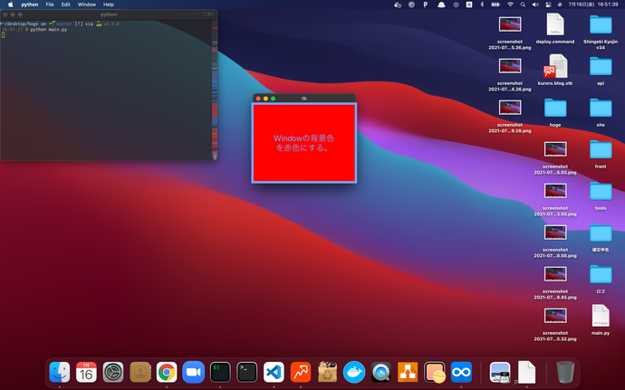Image resolution: width=625 pixels, height=390 pixels.
Task: Open QuickTime Player from the Dock
Action: 380,372
